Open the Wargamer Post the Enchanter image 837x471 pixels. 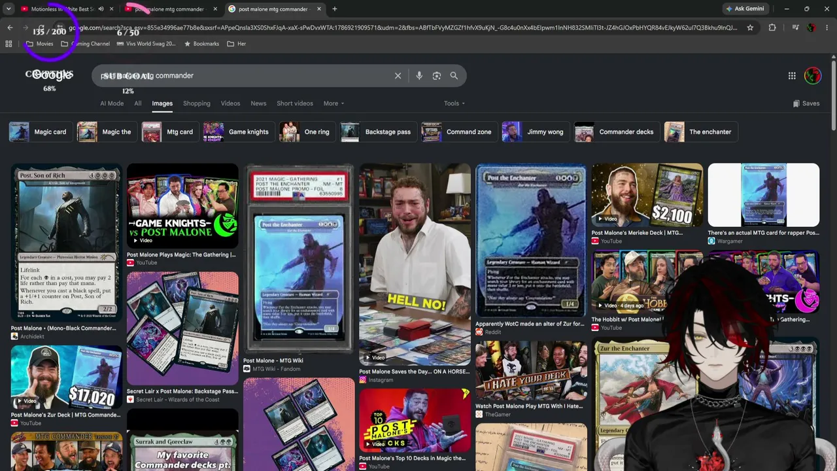tap(763, 194)
